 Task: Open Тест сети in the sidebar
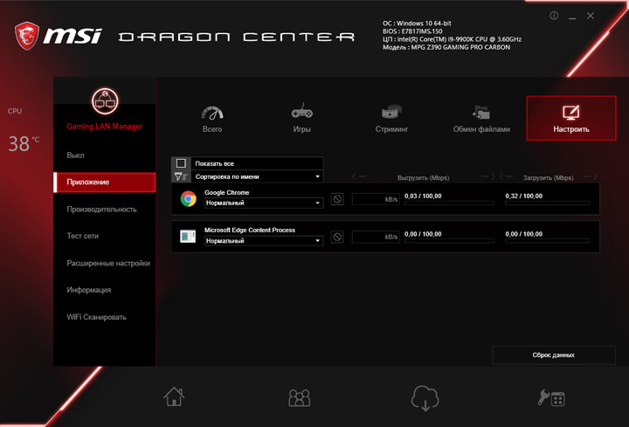pyautogui.click(x=83, y=236)
